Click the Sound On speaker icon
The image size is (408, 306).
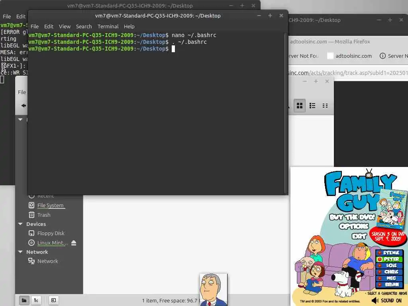[375, 300]
